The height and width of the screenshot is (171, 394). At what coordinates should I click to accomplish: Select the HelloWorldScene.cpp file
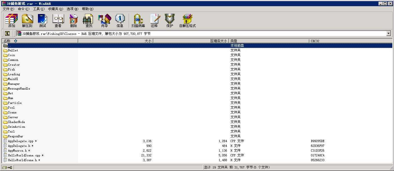click(24, 155)
